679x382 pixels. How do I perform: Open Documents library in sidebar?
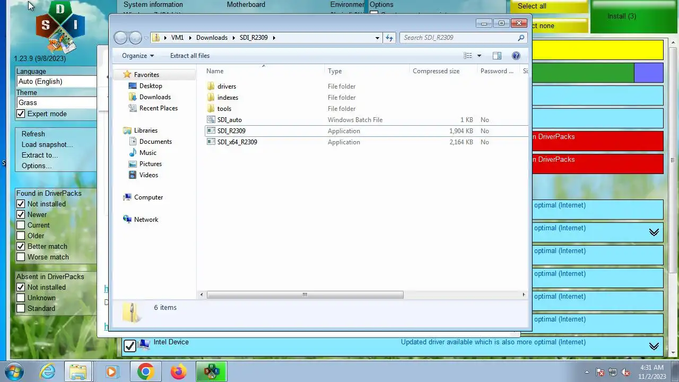(x=155, y=142)
